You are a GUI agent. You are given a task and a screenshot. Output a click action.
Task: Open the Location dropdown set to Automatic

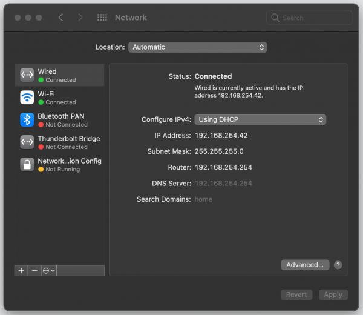[197, 47]
